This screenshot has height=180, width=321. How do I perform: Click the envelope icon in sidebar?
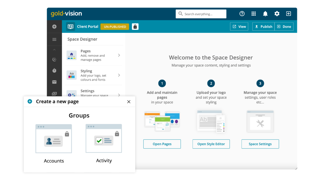(x=54, y=82)
